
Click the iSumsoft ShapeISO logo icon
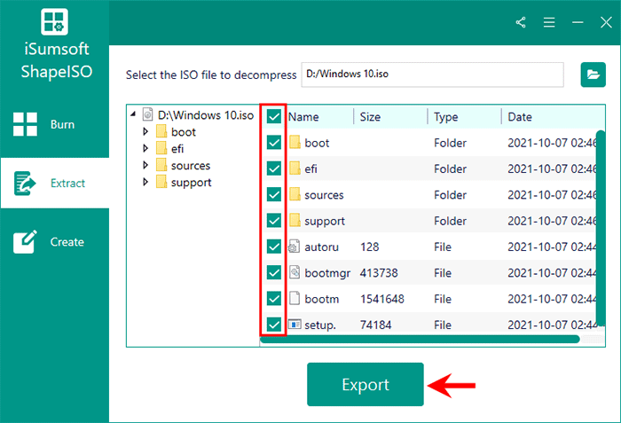pyautogui.click(x=54, y=21)
